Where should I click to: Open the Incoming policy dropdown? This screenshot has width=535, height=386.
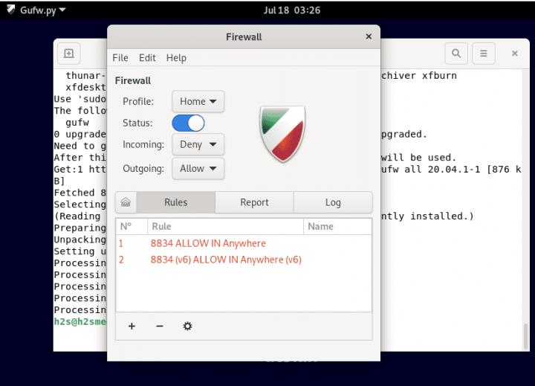point(198,144)
